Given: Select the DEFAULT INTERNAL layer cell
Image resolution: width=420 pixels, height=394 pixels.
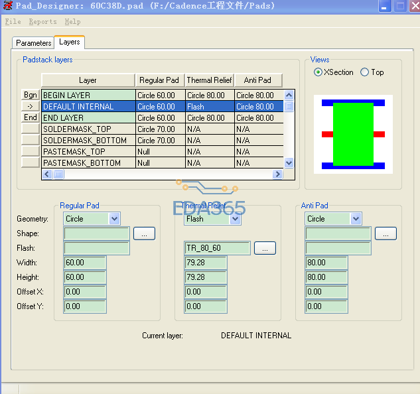Looking at the screenshot, I should 88,106.
